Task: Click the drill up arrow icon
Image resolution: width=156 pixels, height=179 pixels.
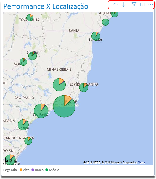Action: coord(115,5)
